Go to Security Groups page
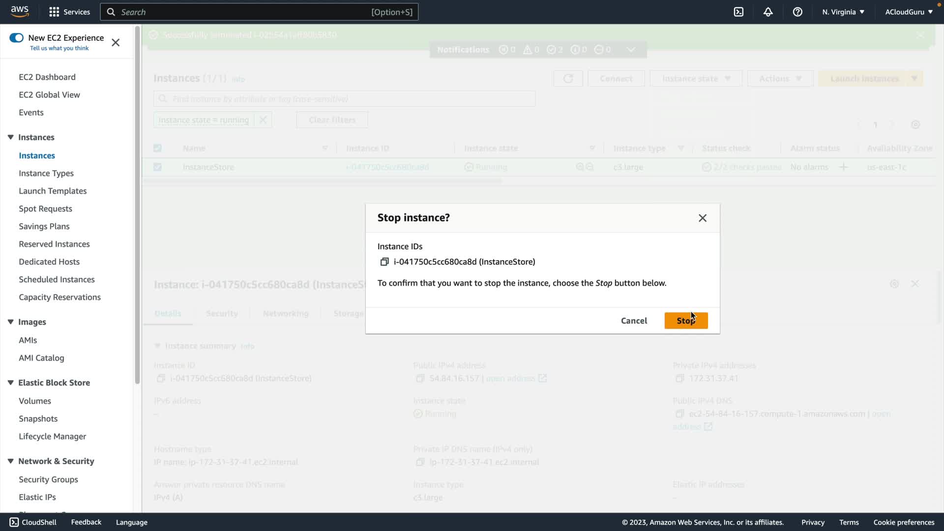This screenshot has height=531, width=944. 48,479
